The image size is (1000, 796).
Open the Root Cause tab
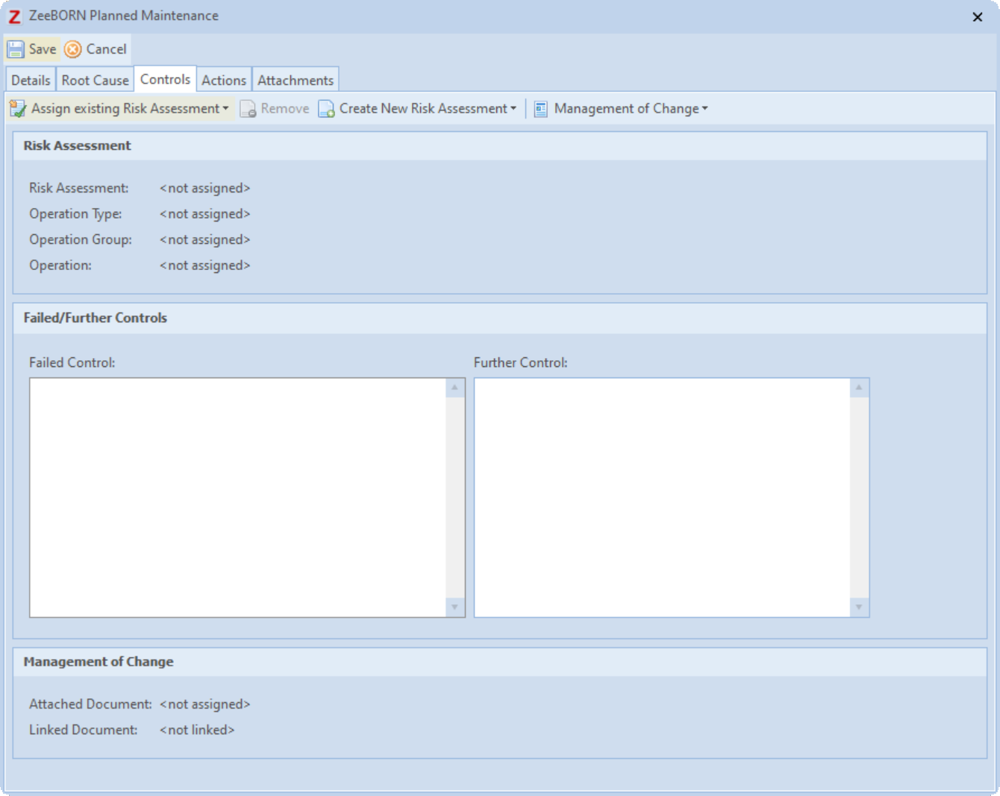click(x=95, y=80)
